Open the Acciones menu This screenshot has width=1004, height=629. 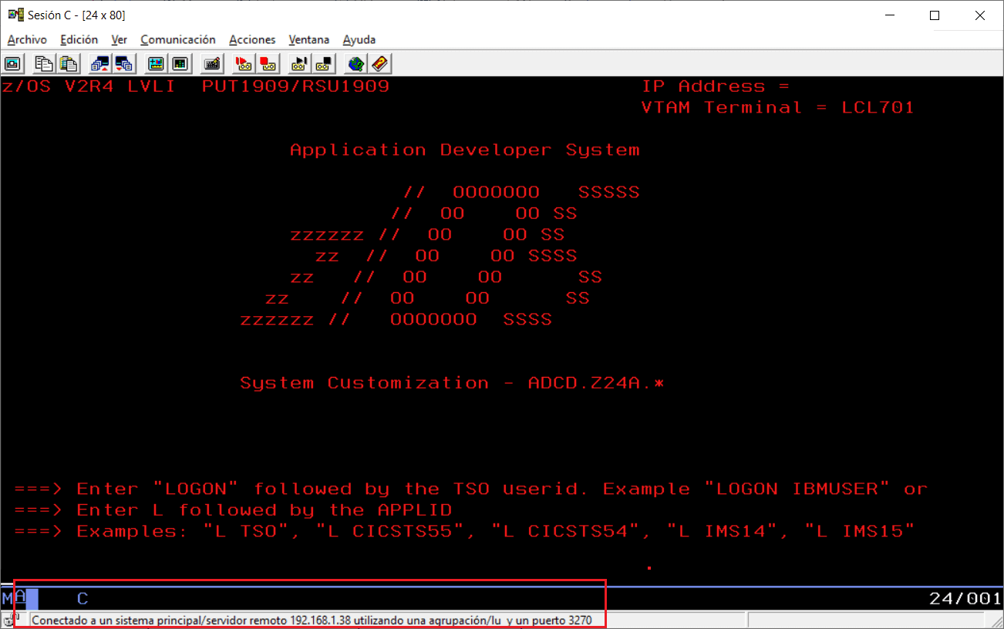click(x=252, y=39)
